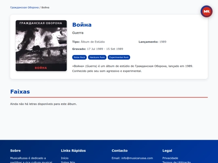Click the Gravado date range text

click(x=98, y=49)
